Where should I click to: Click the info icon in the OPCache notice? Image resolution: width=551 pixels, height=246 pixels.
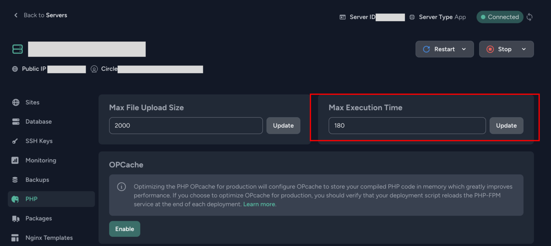coord(121,187)
